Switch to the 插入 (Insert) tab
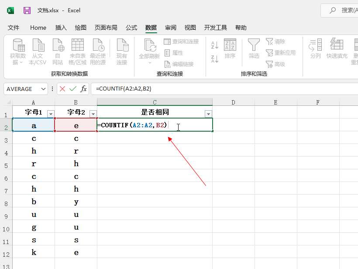Viewport: 358px width, 269px height. point(61,28)
